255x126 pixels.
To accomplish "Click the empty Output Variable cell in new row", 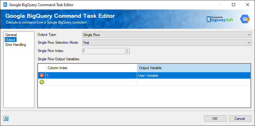I will 194,82.
